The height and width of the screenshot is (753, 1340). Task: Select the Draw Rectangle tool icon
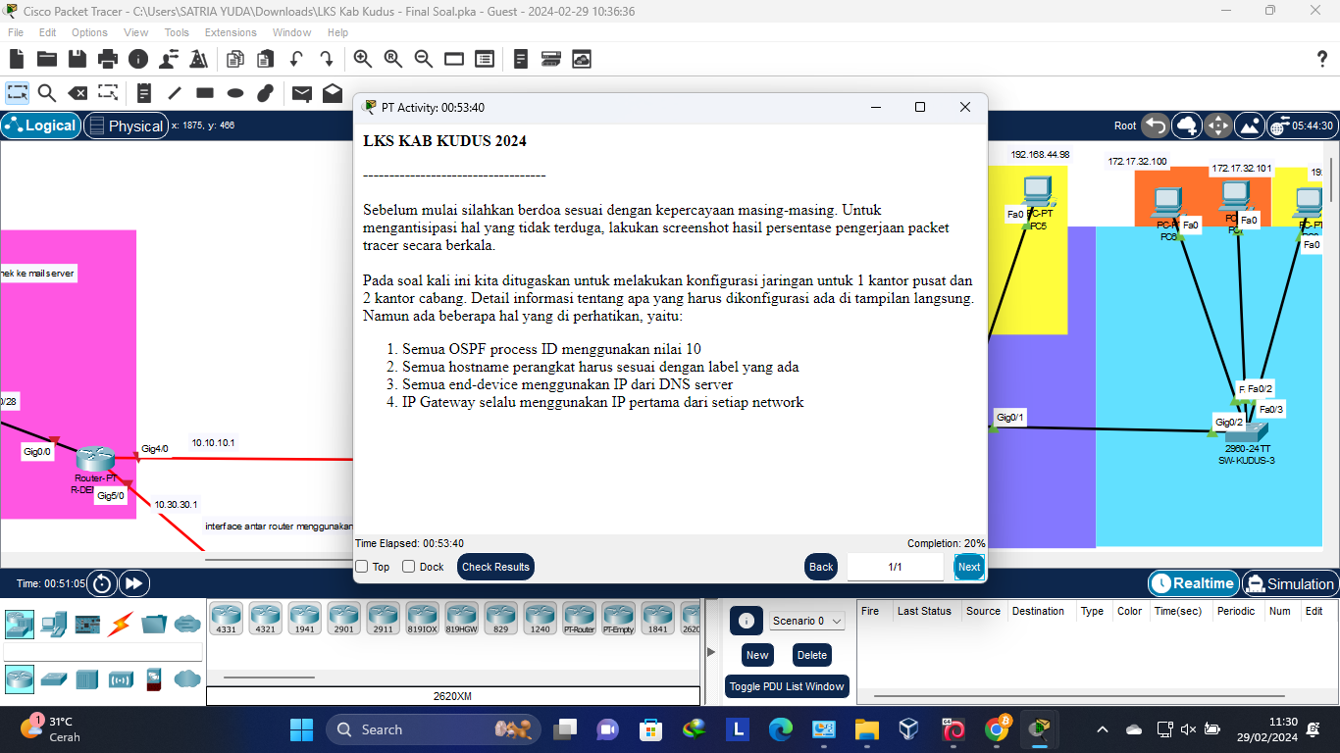point(205,93)
